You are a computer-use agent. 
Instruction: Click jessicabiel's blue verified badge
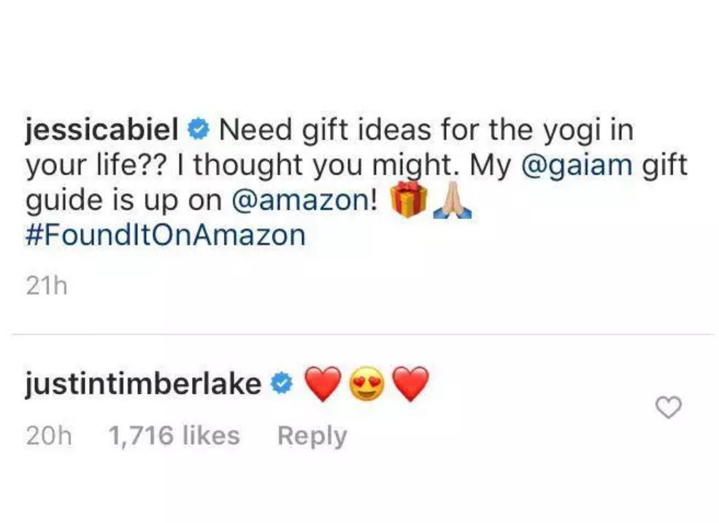[x=199, y=131]
